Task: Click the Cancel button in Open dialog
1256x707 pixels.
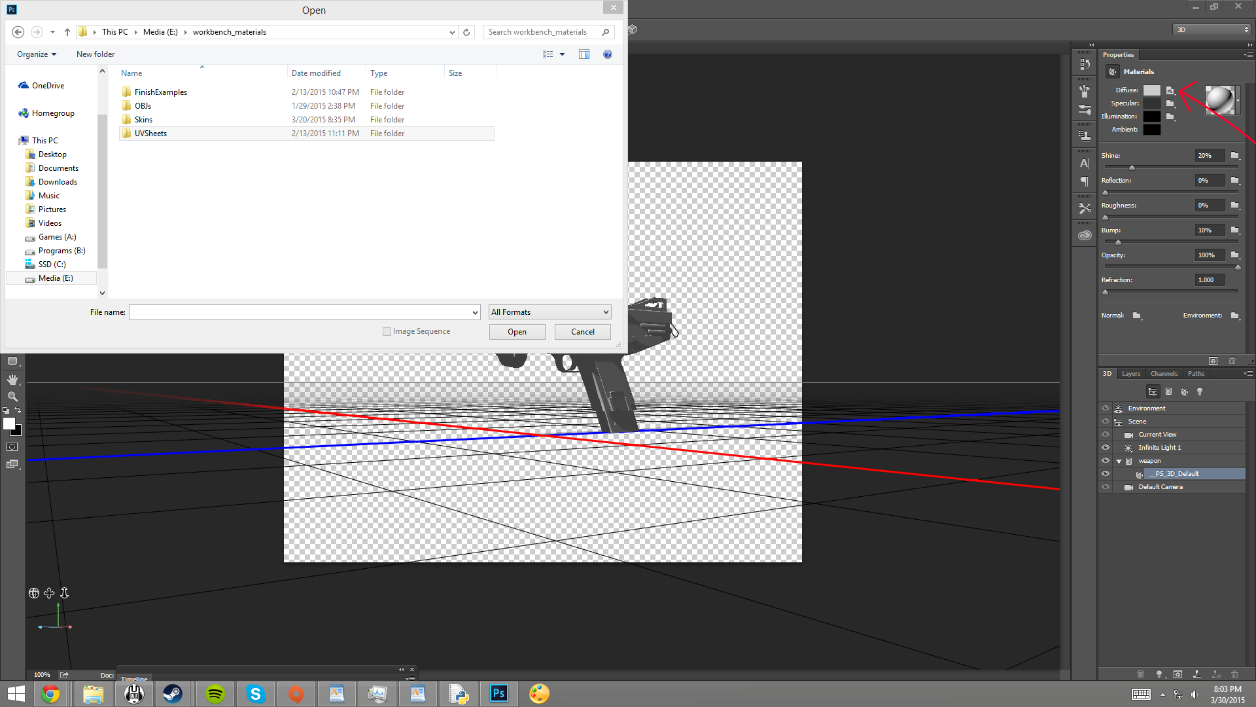Action: coord(582,332)
